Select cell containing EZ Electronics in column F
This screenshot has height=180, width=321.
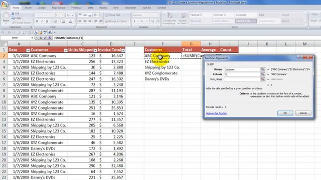click(163, 61)
